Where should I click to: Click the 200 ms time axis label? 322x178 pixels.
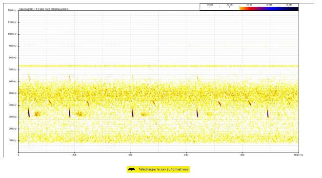coord(74,155)
